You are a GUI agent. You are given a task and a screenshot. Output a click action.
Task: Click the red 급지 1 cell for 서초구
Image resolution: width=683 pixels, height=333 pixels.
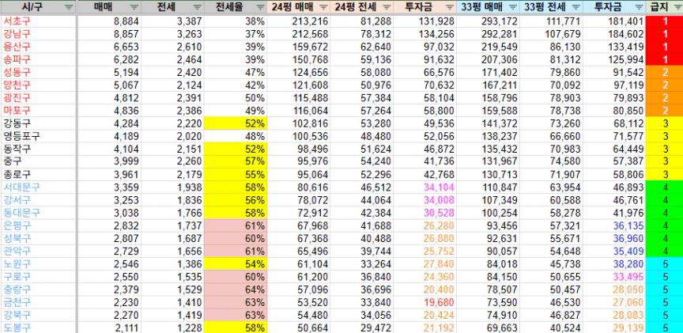665,21
